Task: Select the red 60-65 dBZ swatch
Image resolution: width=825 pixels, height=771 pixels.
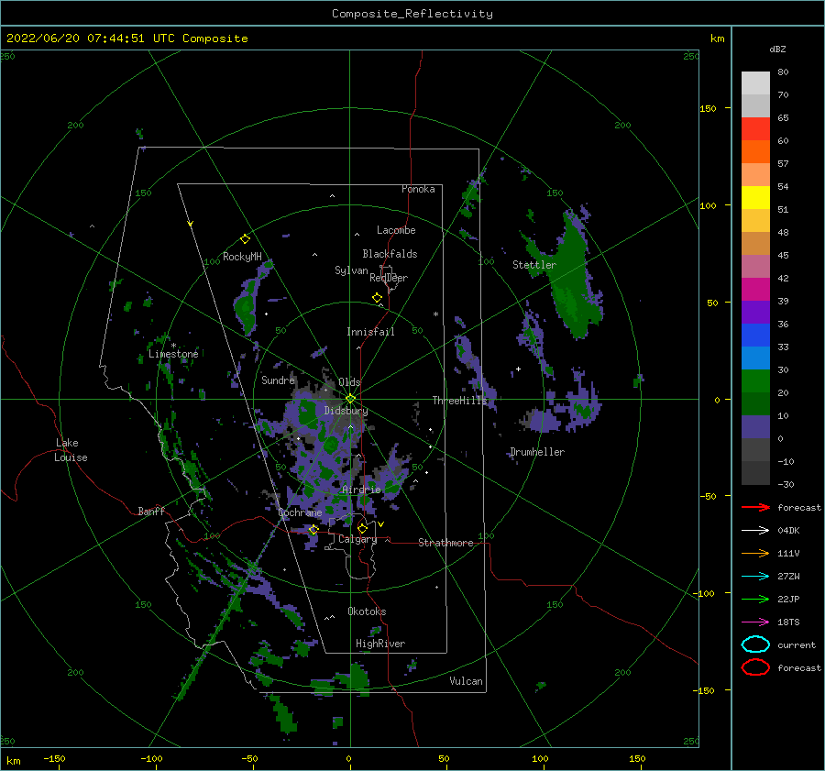Action: (755, 128)
